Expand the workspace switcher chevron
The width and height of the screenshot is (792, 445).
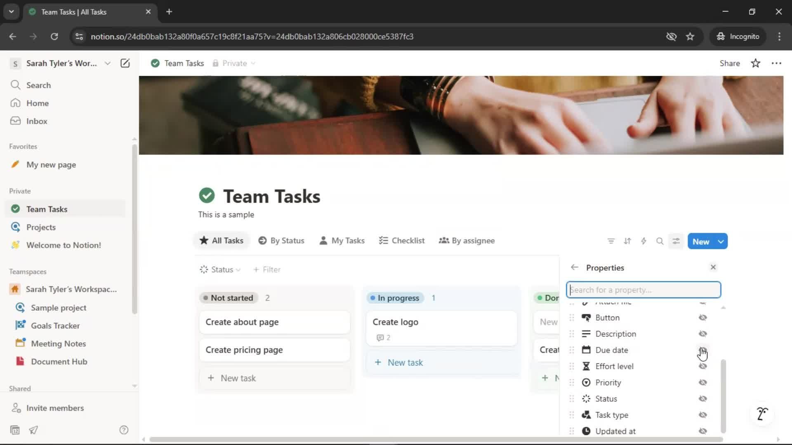pyautogui.click(x=108, y=63)
